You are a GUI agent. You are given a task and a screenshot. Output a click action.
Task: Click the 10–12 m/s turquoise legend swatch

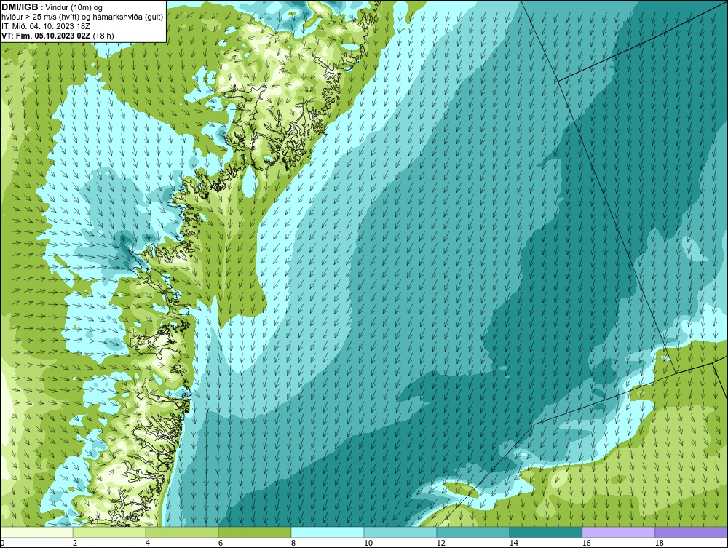click(x=400, y=532)
